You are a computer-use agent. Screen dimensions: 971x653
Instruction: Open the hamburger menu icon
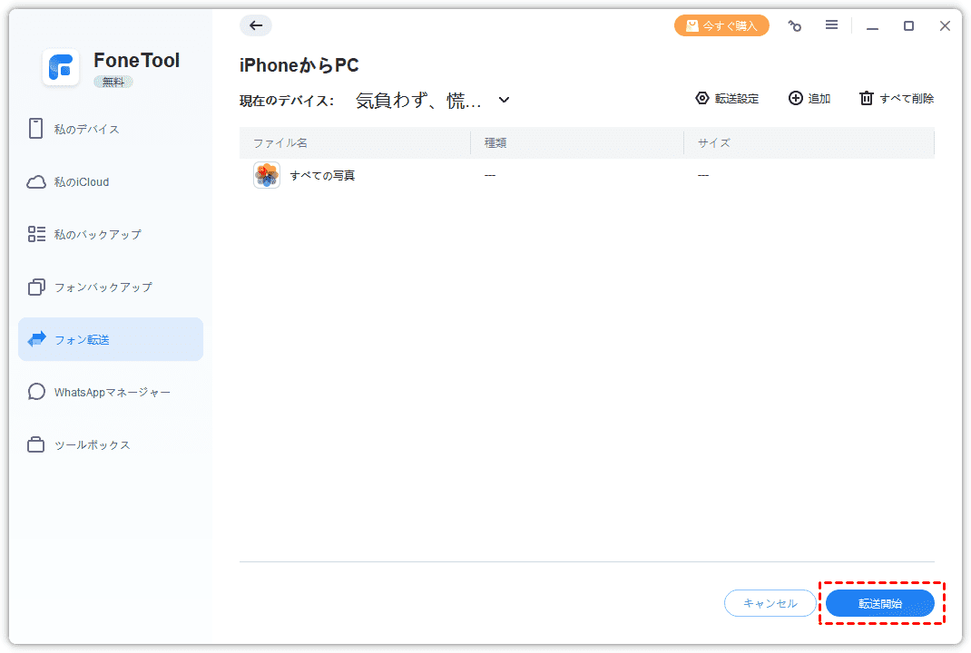pos(831,25)
